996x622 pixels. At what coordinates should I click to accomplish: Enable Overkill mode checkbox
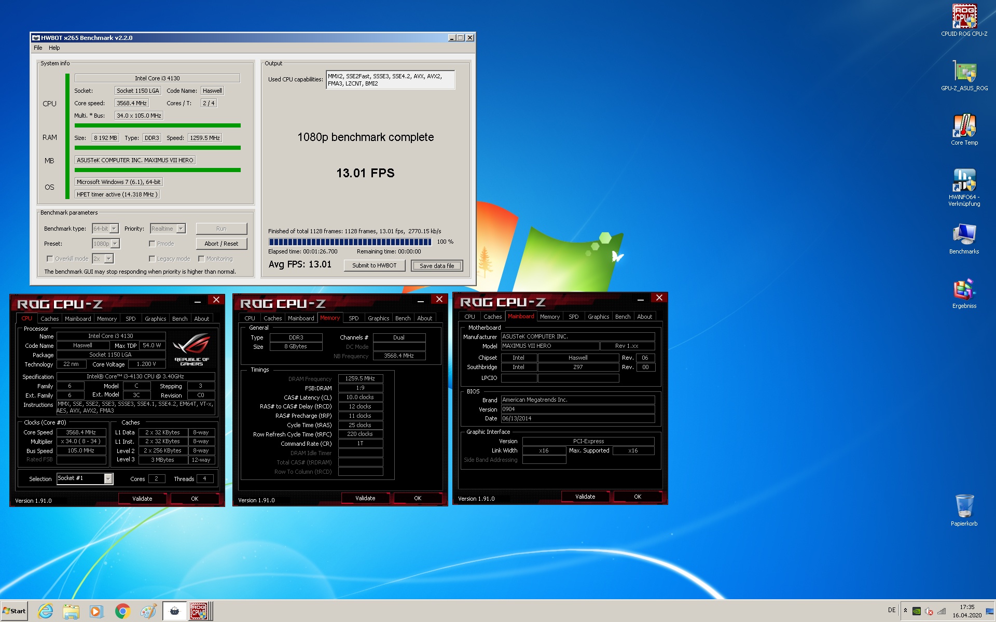pyautogui.click(x=50, y=259)
